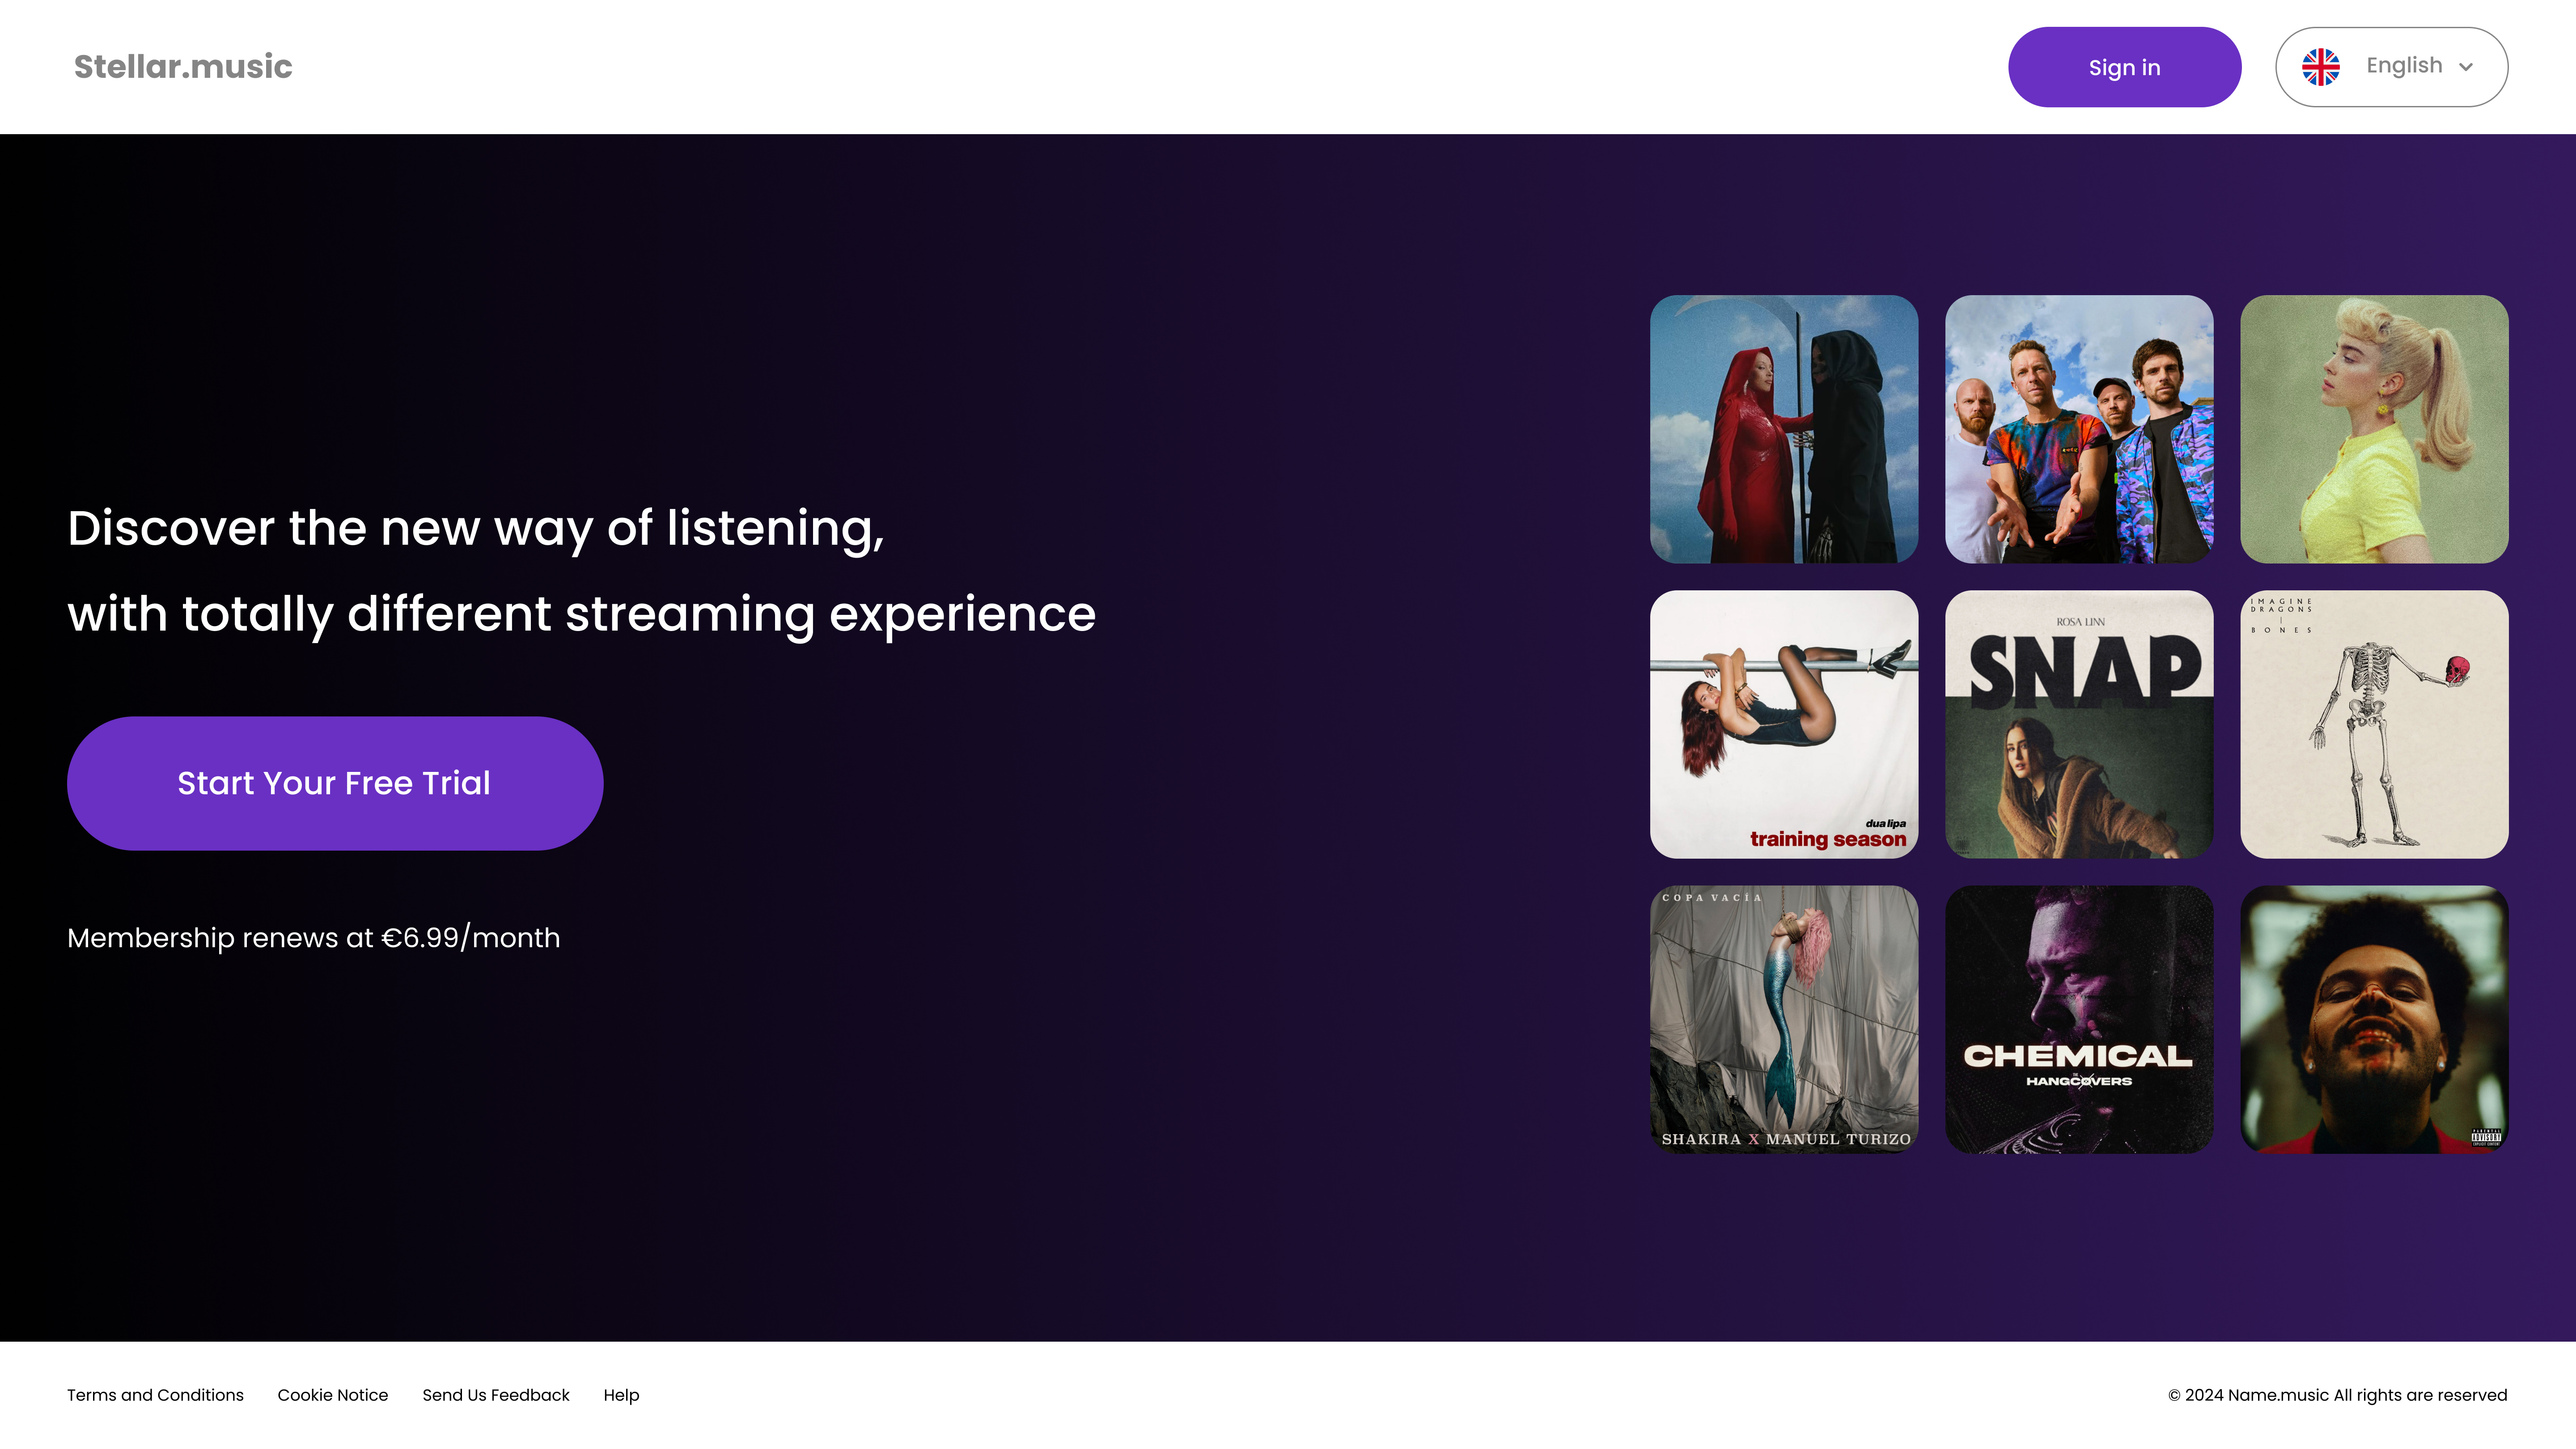Click the Stellar.music logo
2576x1449 pixels.
click(183, 67)
